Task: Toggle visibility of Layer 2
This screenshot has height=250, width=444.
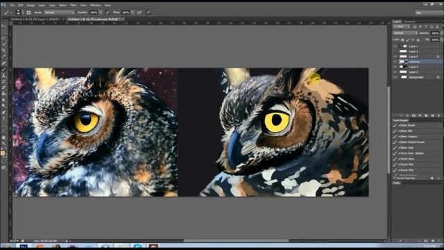Action: click(x=395, y=72)
